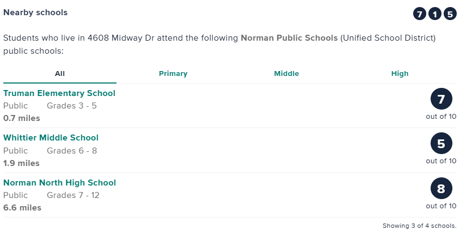460x230 pixels.
Task: Switch to the Middle schools tab
Action: 286,74
